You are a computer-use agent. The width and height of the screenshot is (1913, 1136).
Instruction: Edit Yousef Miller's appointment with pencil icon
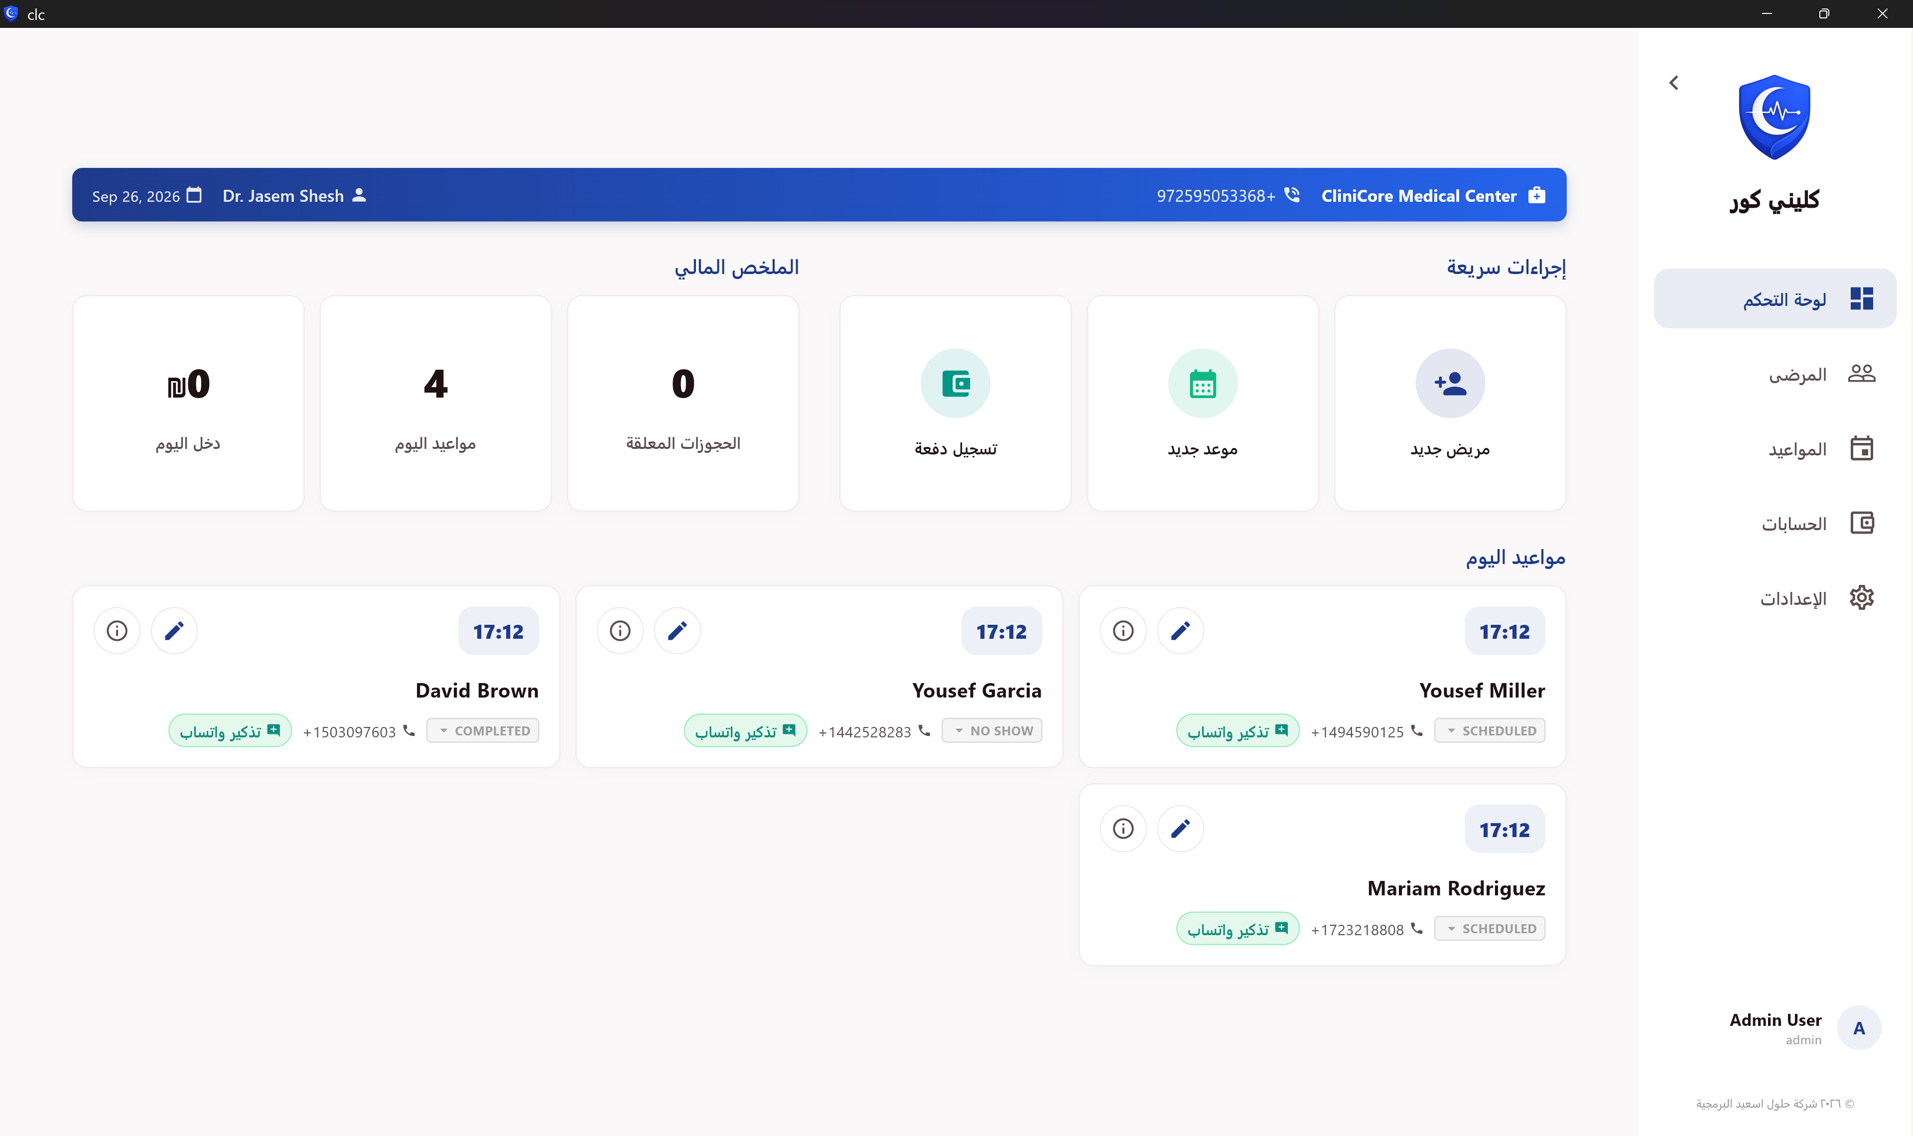point(1180,631)
